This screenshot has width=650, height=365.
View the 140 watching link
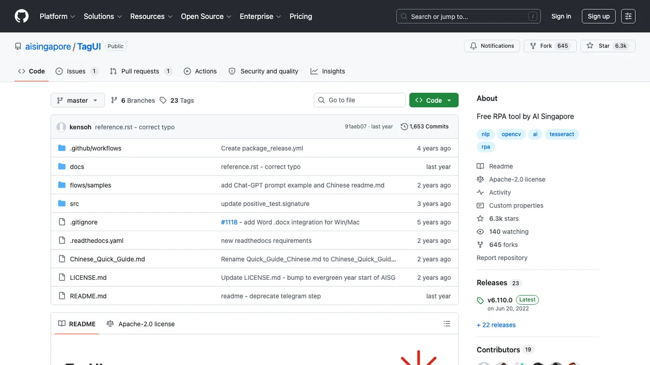(x=503, y=232)
